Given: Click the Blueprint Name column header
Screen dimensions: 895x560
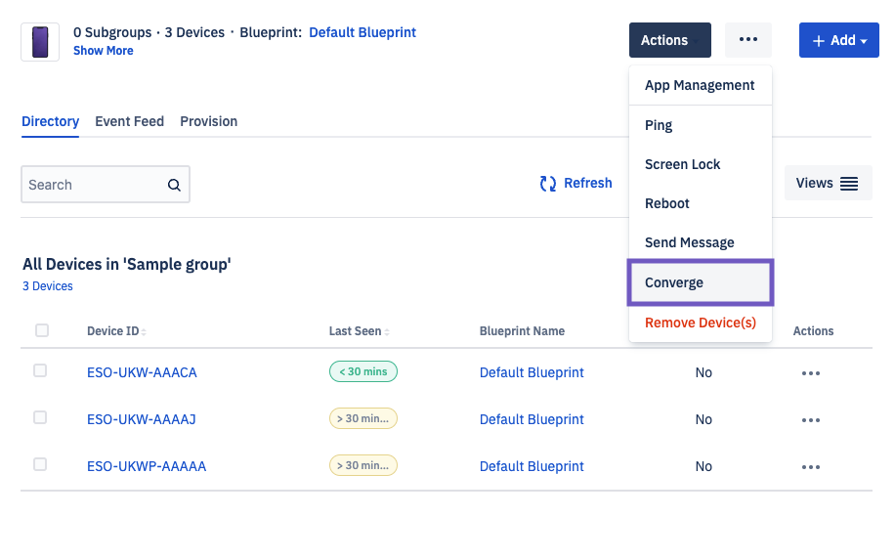Looking at the screenshot, I should pyautogui.click(x=522, y=331).
